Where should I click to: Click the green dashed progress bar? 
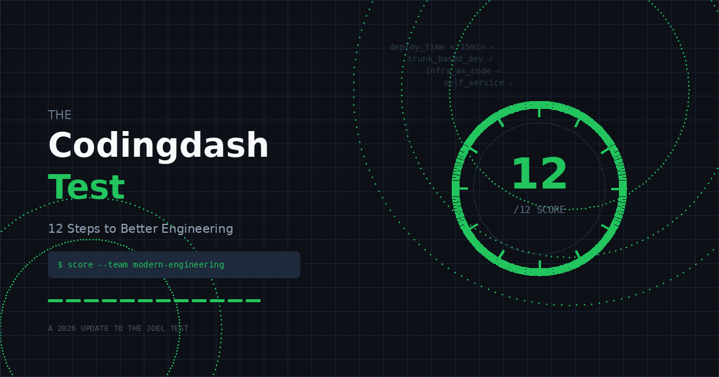pyautogui.click(x=154, y=300)
